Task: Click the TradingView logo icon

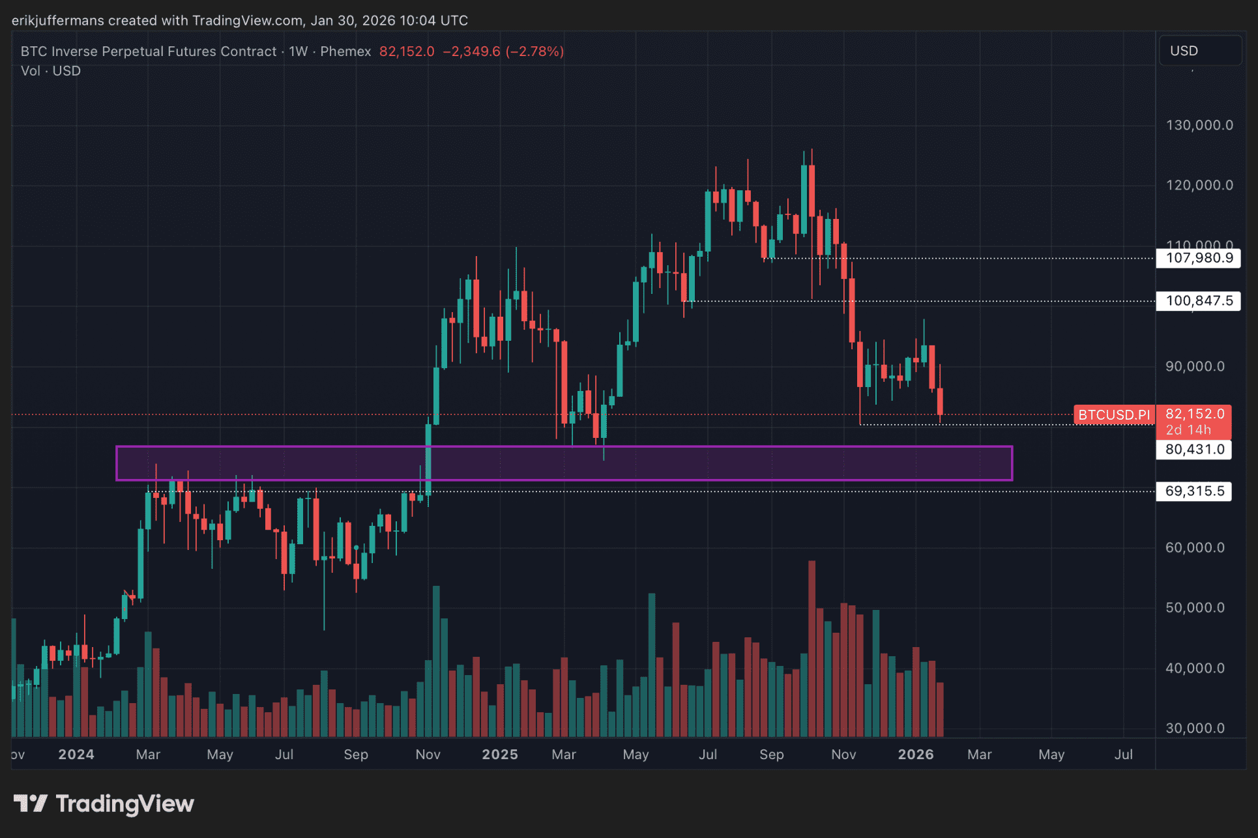Action: [30, 803]
